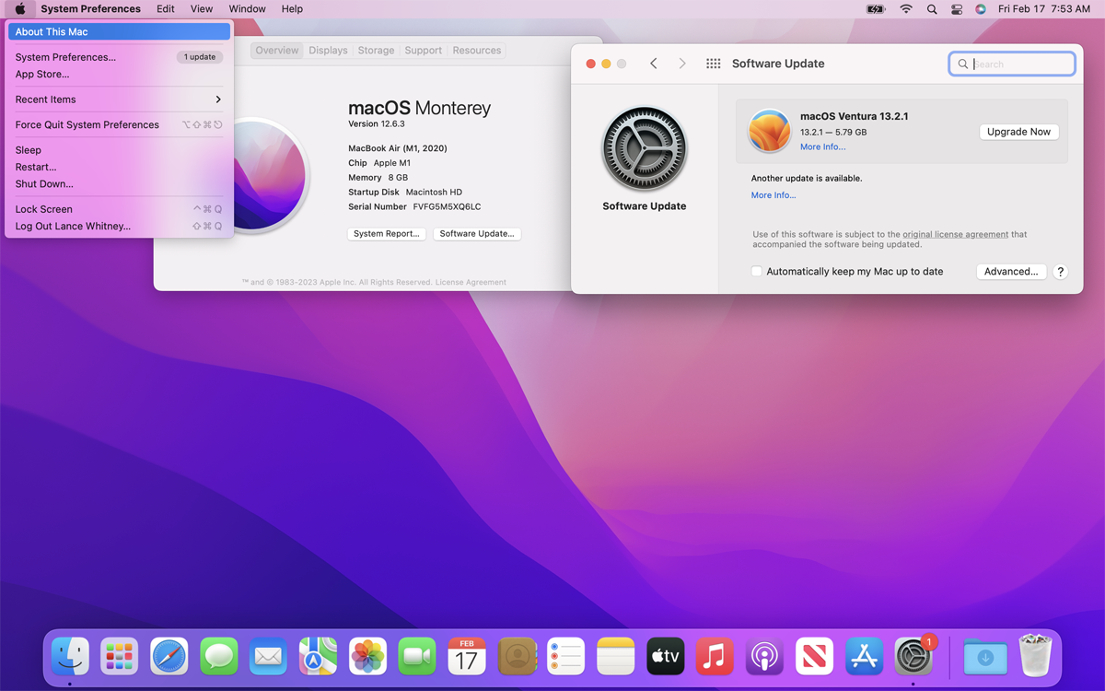Screen dimensions: 1105x691
Task: Click the forward chevron in Software Update
Action: (681, 64)
